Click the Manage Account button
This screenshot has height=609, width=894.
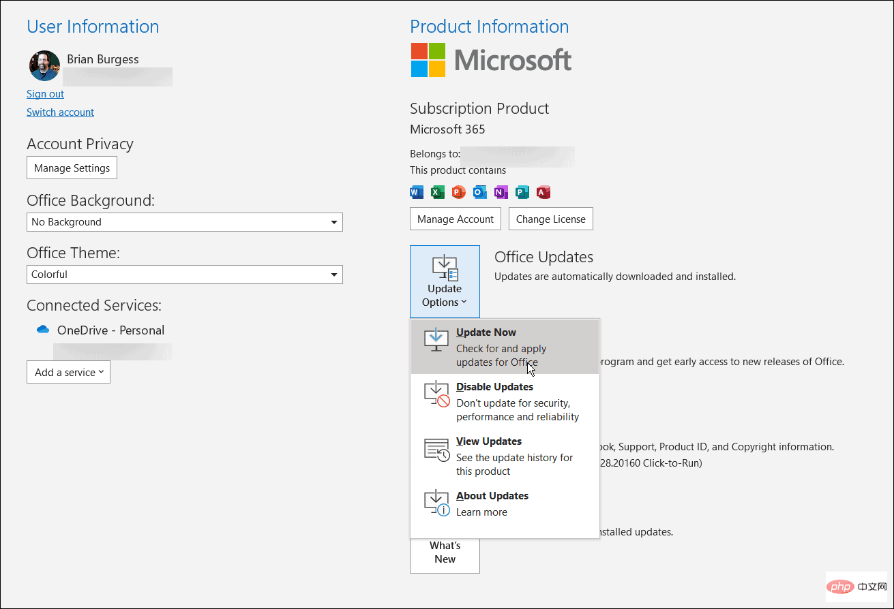[456, 219]
